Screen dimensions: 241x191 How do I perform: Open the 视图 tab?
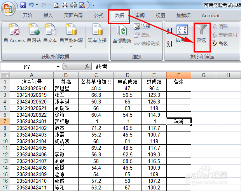(160, 16)
